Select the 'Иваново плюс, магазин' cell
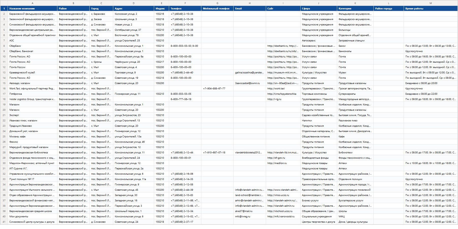Viewport: 458px width, 229px height. [32, 120]
